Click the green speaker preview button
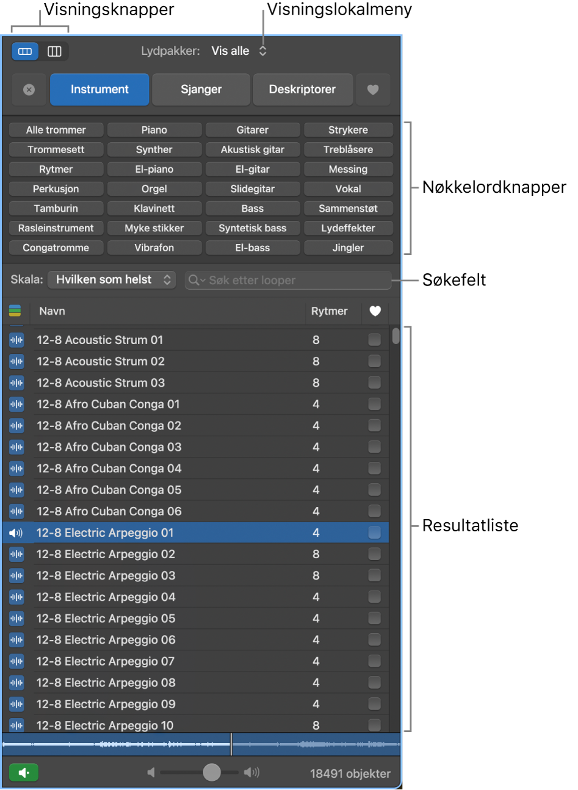 pos(24,773)
